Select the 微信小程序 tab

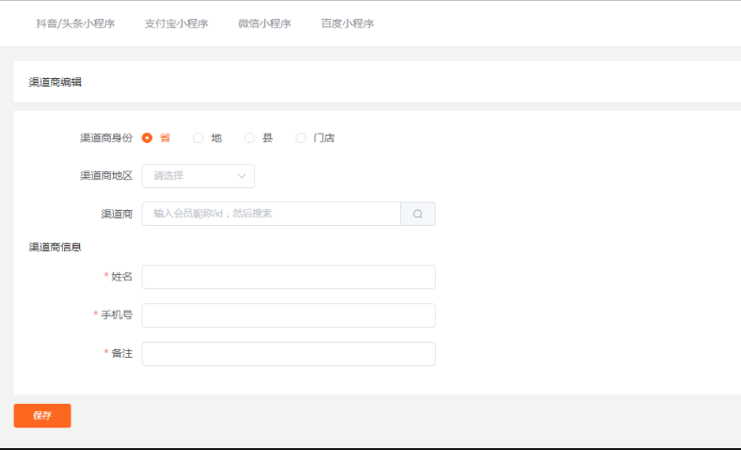click(265, 24)
